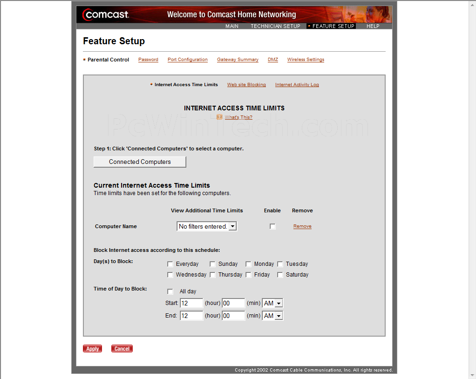Click the Connected Computers button
Image resolution: width=476 pixels, height=379 pixels.
[x=140, y=162]
